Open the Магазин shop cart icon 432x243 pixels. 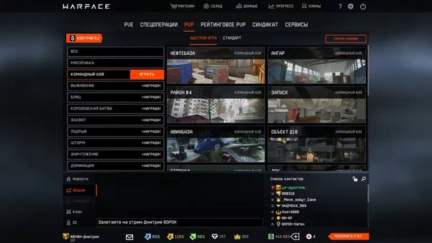coord(173,6)
